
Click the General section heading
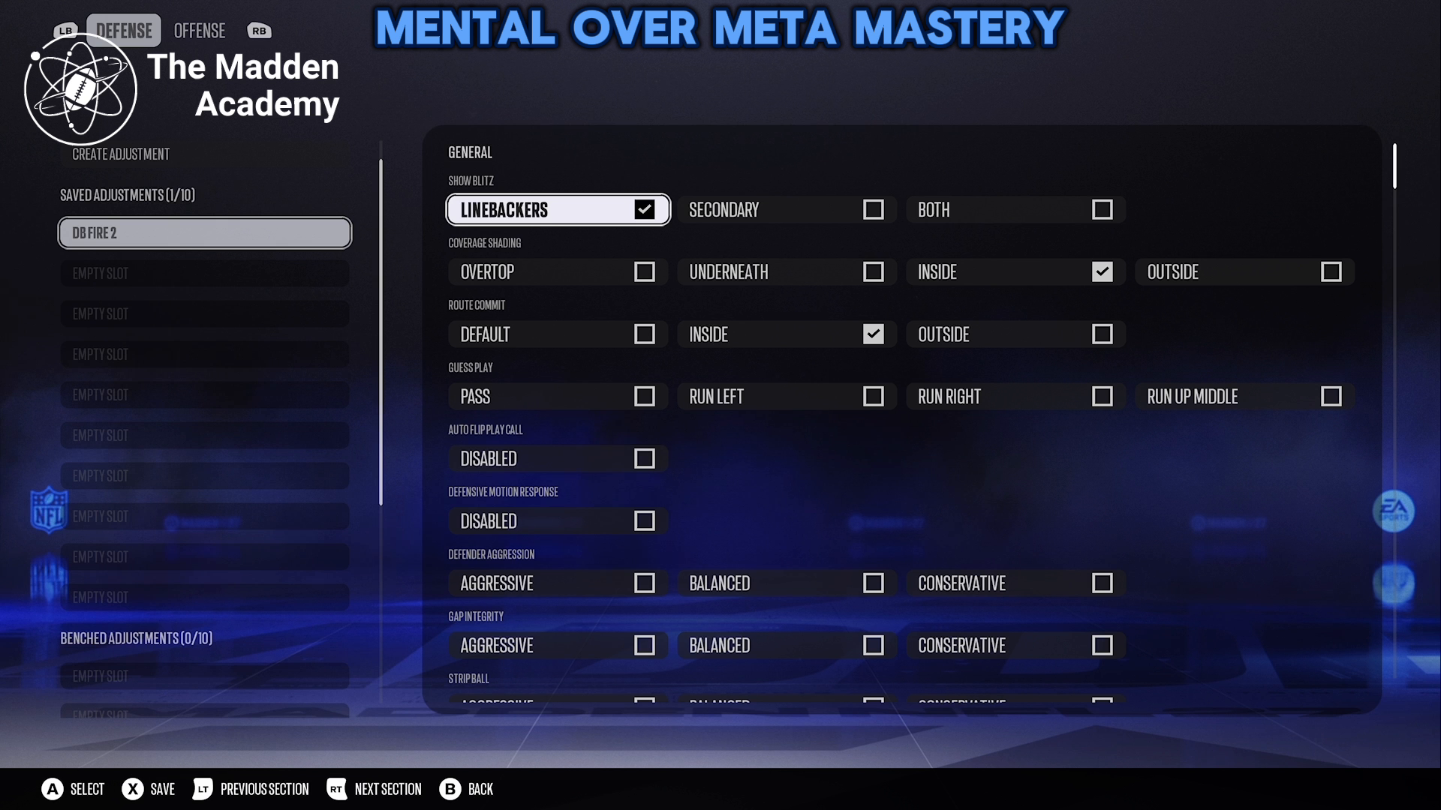point(471,152)
